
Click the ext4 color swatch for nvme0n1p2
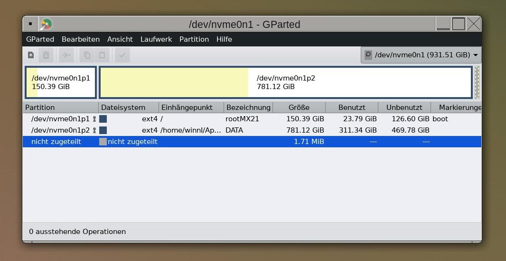103,130
